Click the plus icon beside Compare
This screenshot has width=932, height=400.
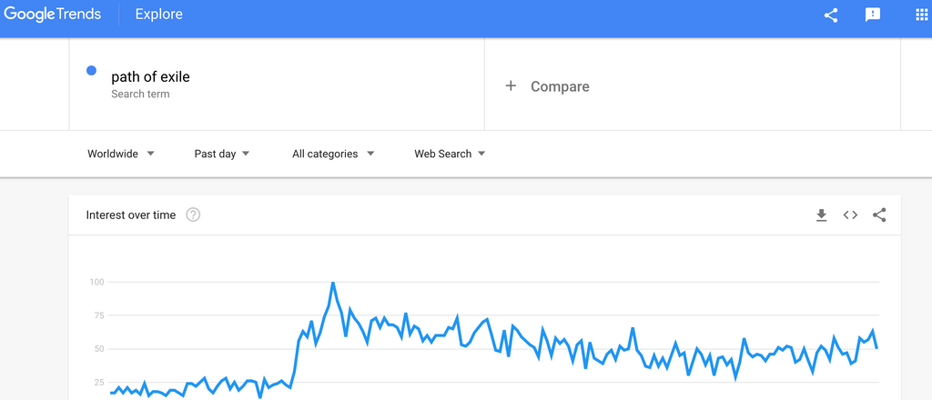coord(510,86)
